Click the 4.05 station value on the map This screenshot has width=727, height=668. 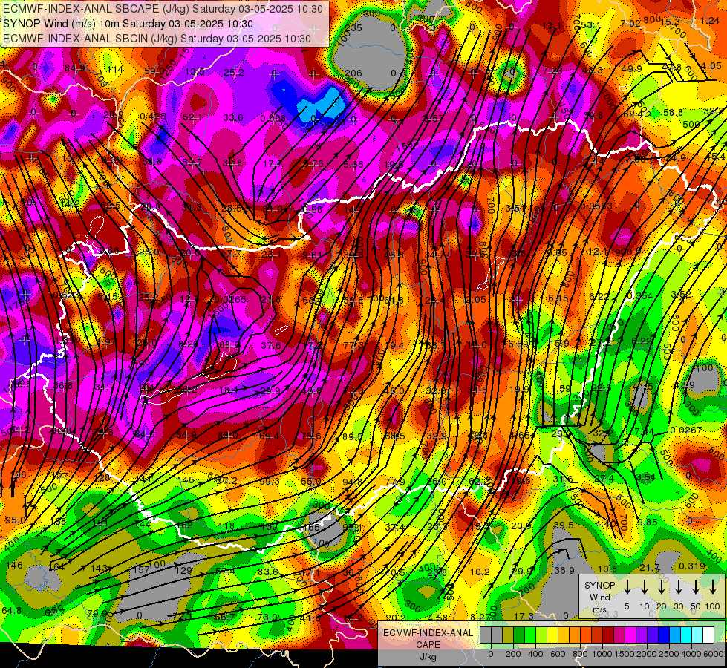click(x=711, y=66)
